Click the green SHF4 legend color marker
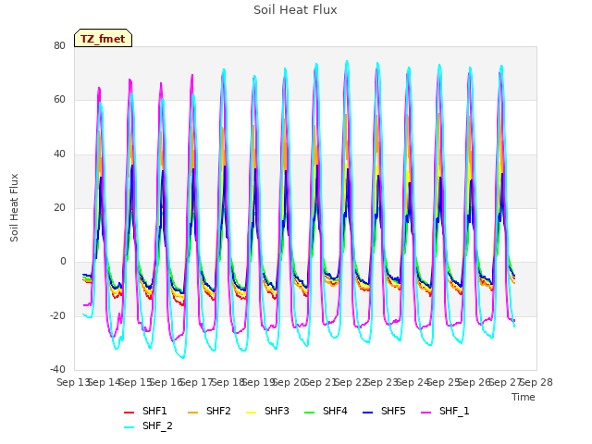The image size is (592, 444). coord(309,412)
